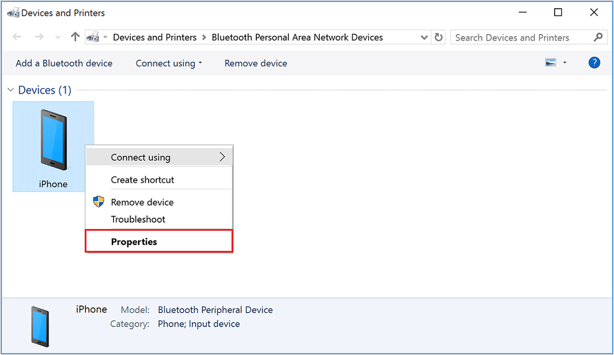Viewport: 614px width, 355px height.
Task: Choose Remove device in the context menu
Action: (142, 202)
